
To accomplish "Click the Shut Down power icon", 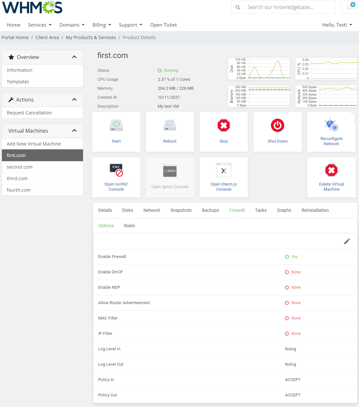I will (x=278, y=125).
